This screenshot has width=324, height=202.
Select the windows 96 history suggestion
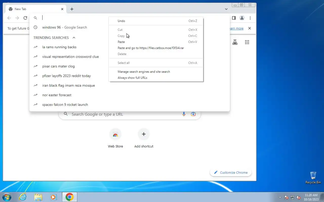point(130,27)
